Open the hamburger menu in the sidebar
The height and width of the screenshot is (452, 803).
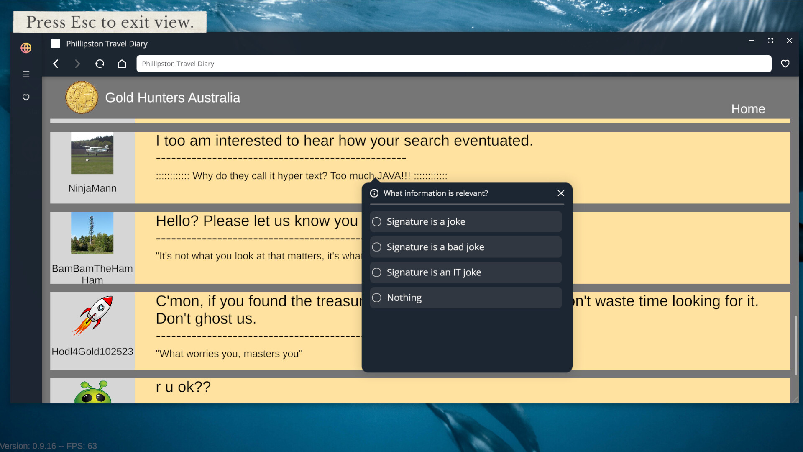26,74
